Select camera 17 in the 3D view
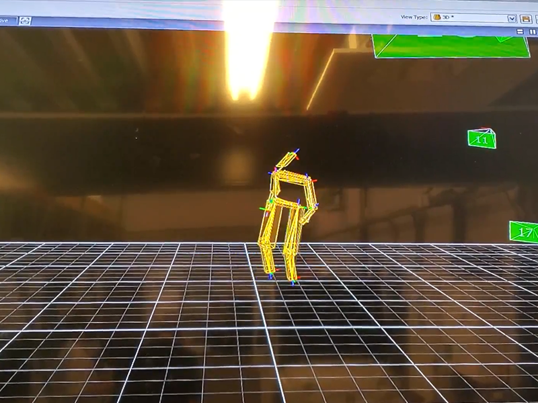The width and height of the screenshot is (538, 403). (524, 232)
